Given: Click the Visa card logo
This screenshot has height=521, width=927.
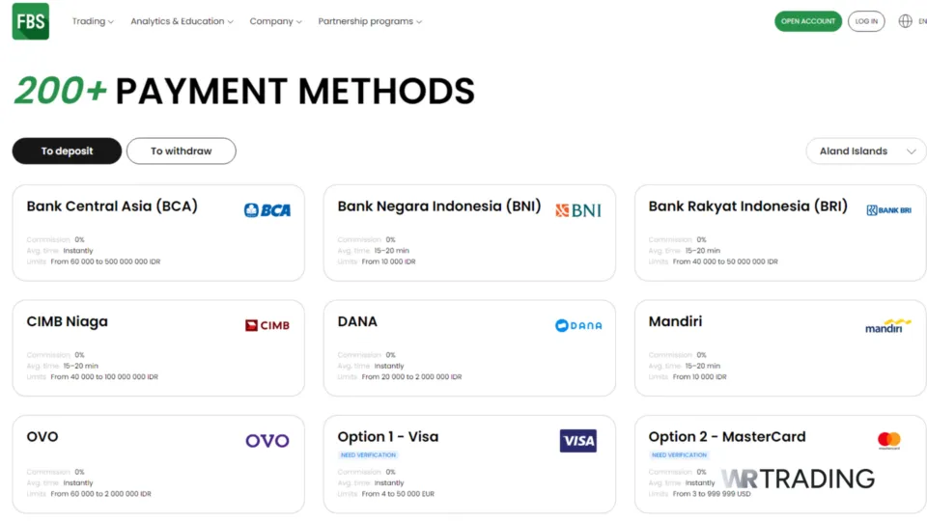Looking at the screenshot, I should pyautogui.click(x=578, y=441).
